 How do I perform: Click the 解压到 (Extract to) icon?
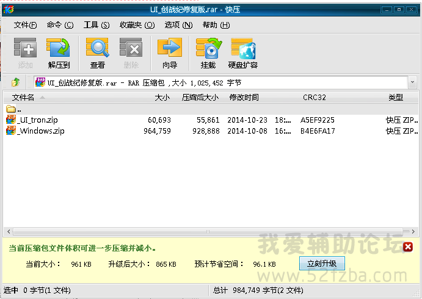59,53
